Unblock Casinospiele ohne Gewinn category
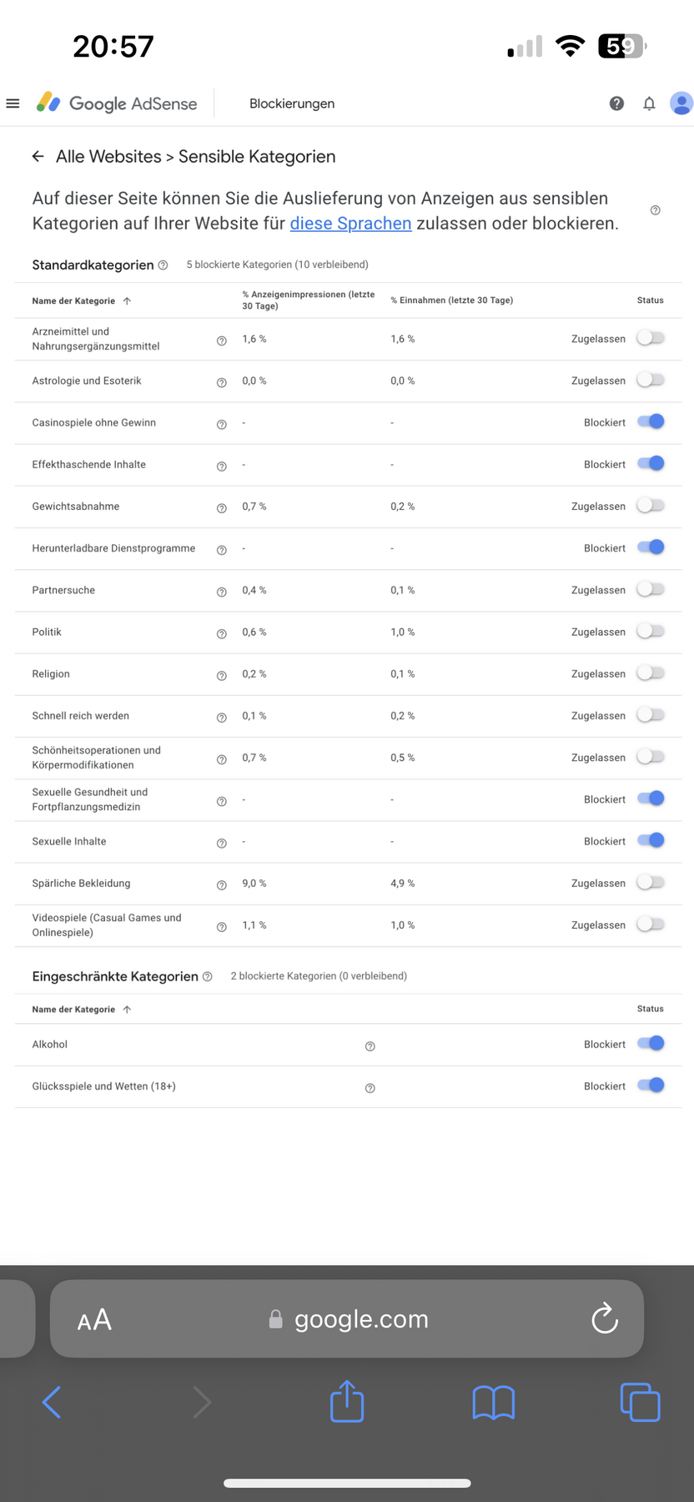This screenshot has height=1502, width=694. click(651, 422)
